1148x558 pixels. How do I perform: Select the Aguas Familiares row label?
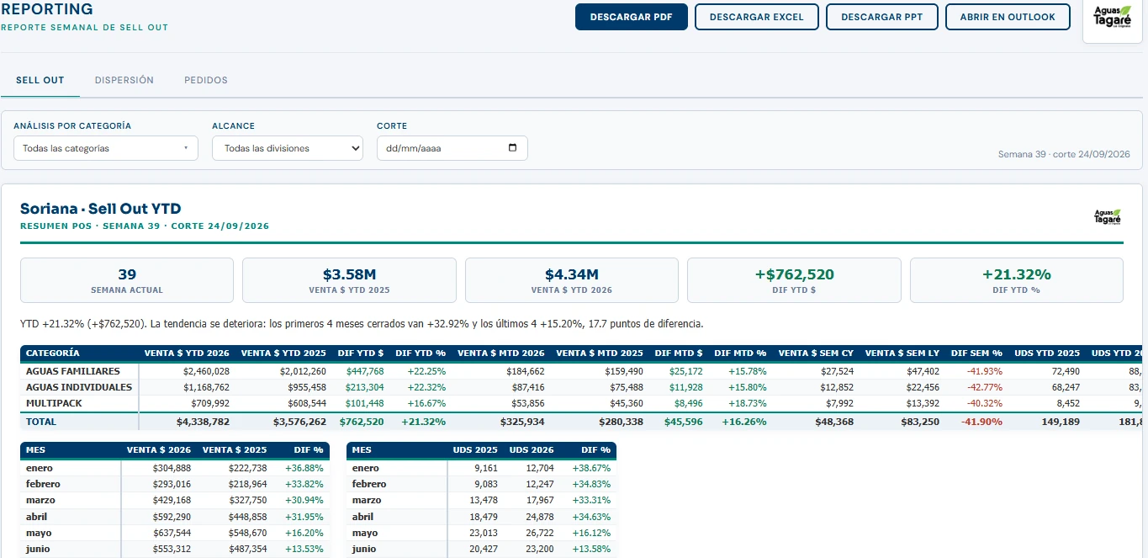tap(73, 371)
